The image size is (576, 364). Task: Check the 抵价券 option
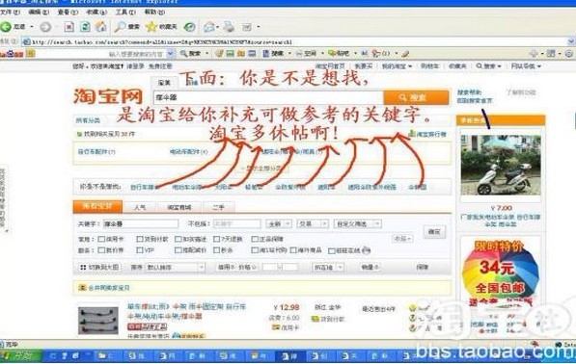101,250
